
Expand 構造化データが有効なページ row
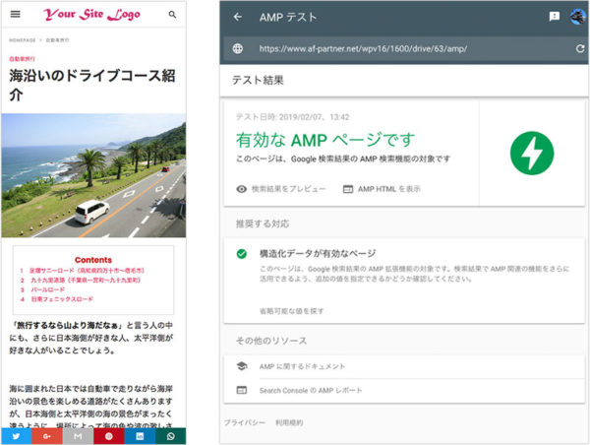coord(404,281)
